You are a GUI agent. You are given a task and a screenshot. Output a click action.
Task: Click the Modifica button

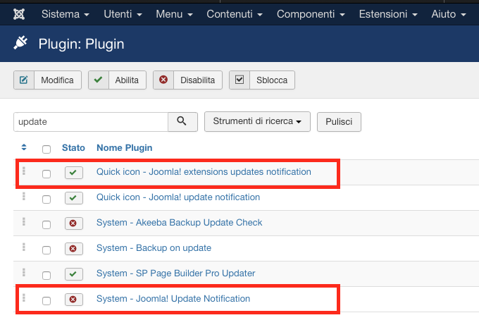47,80
